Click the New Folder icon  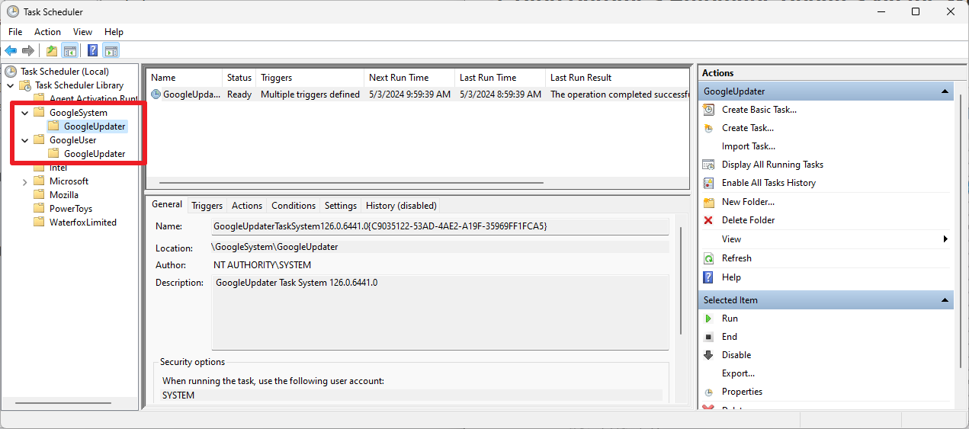708,202
